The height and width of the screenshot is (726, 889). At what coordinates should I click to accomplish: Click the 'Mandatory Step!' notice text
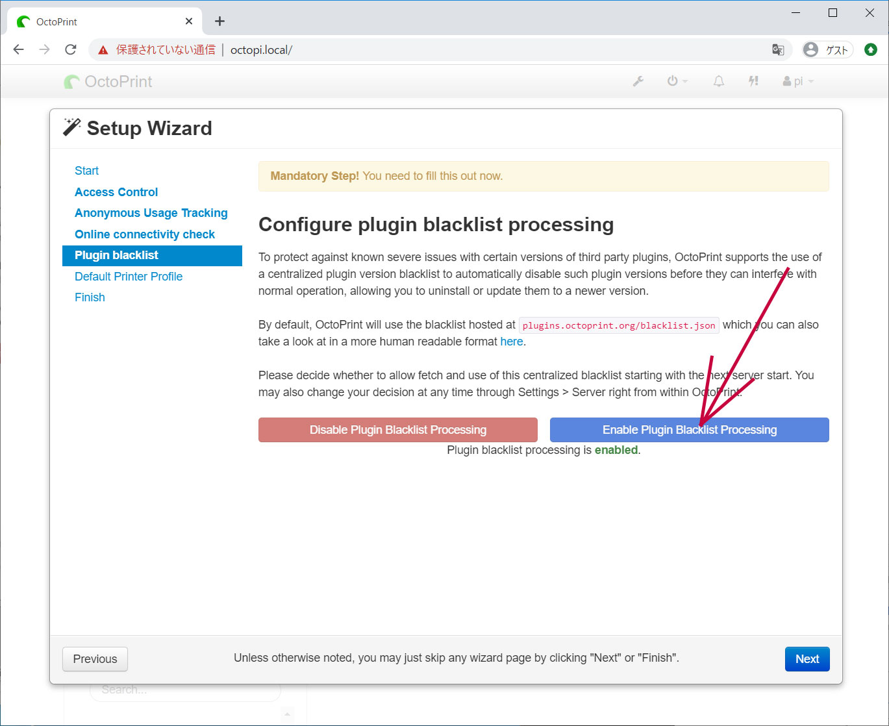(x=314, y=176)
